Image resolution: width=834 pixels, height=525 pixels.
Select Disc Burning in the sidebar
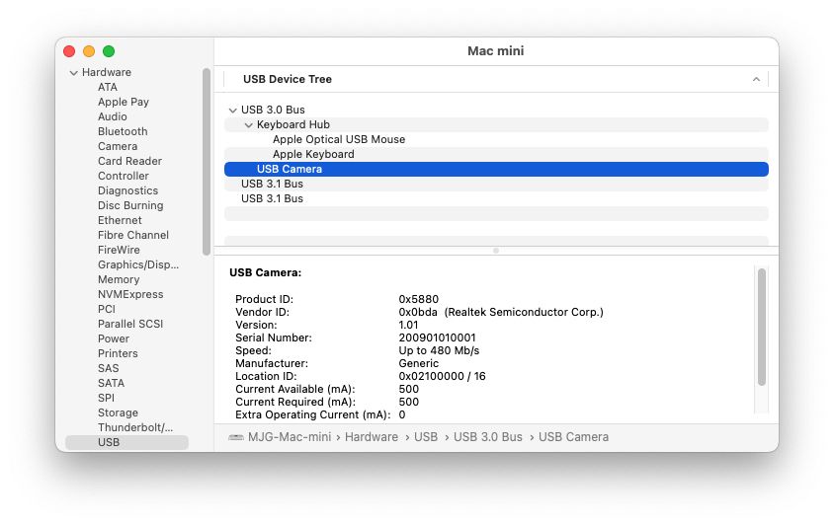[x=130, y=205]
